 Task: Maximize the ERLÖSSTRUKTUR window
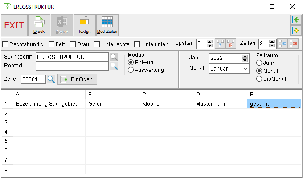[x=272, y=7]
